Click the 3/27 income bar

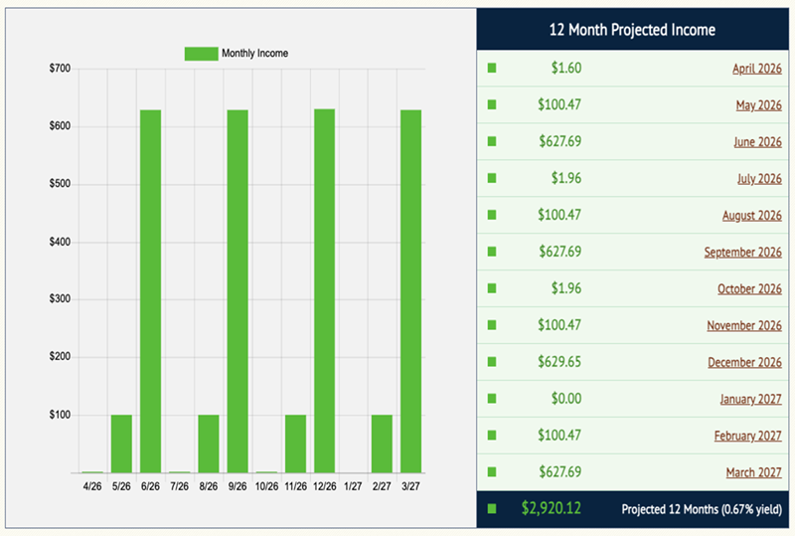coord(410,290)
